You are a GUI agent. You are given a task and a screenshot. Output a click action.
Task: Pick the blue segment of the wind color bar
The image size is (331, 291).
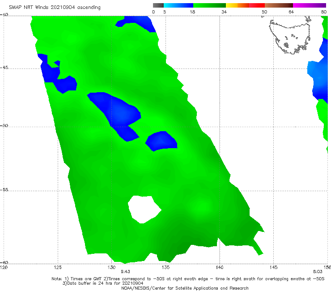click(178, 5)
